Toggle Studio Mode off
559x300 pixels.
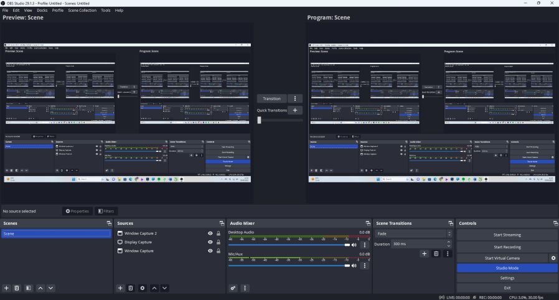coord(507,268)
